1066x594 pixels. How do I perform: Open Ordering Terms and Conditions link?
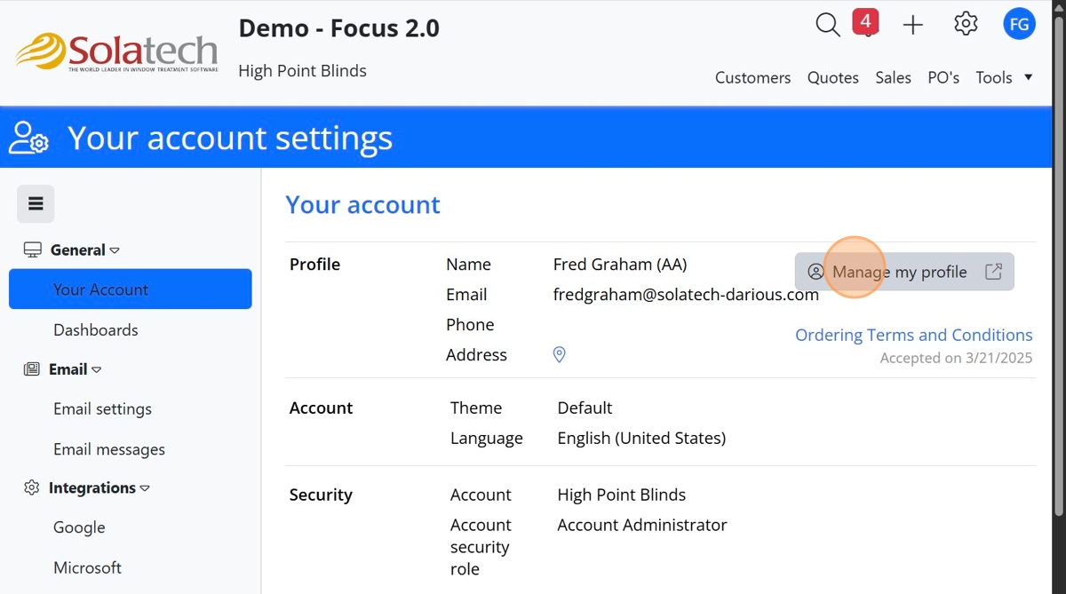click(x=913, y=335)
